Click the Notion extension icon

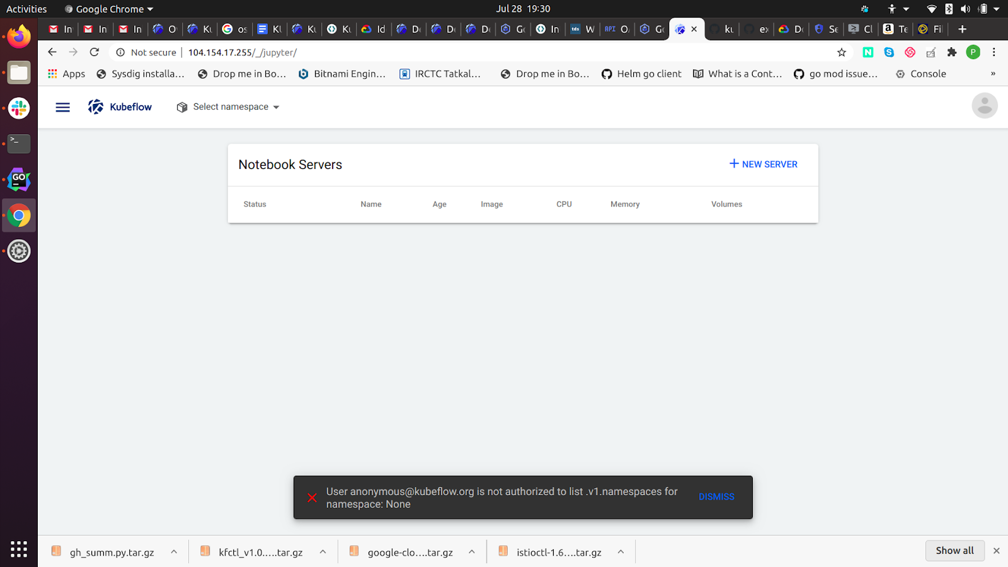tap(868, 52)
